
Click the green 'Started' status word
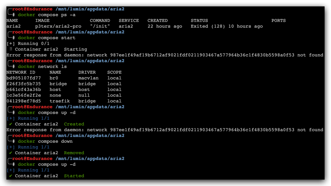tap(74, 176)
